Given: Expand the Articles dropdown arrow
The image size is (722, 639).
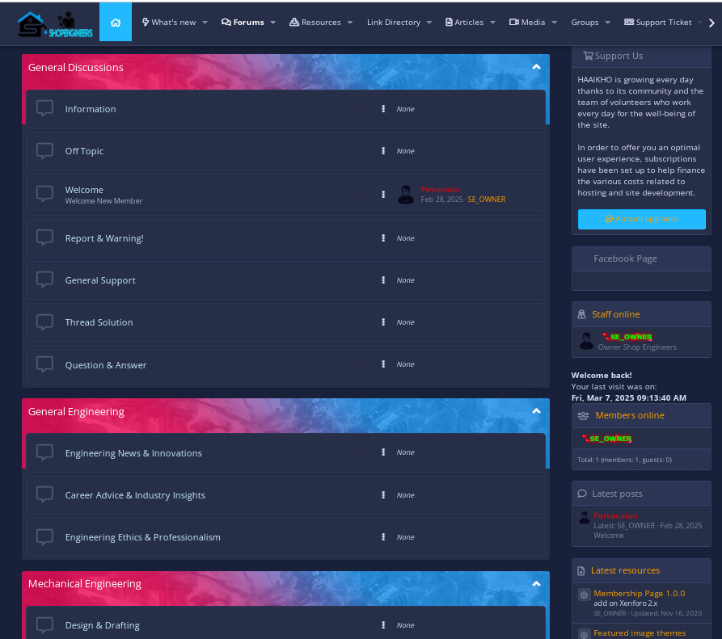Looking at the screenshot, I should click(492, 23).
